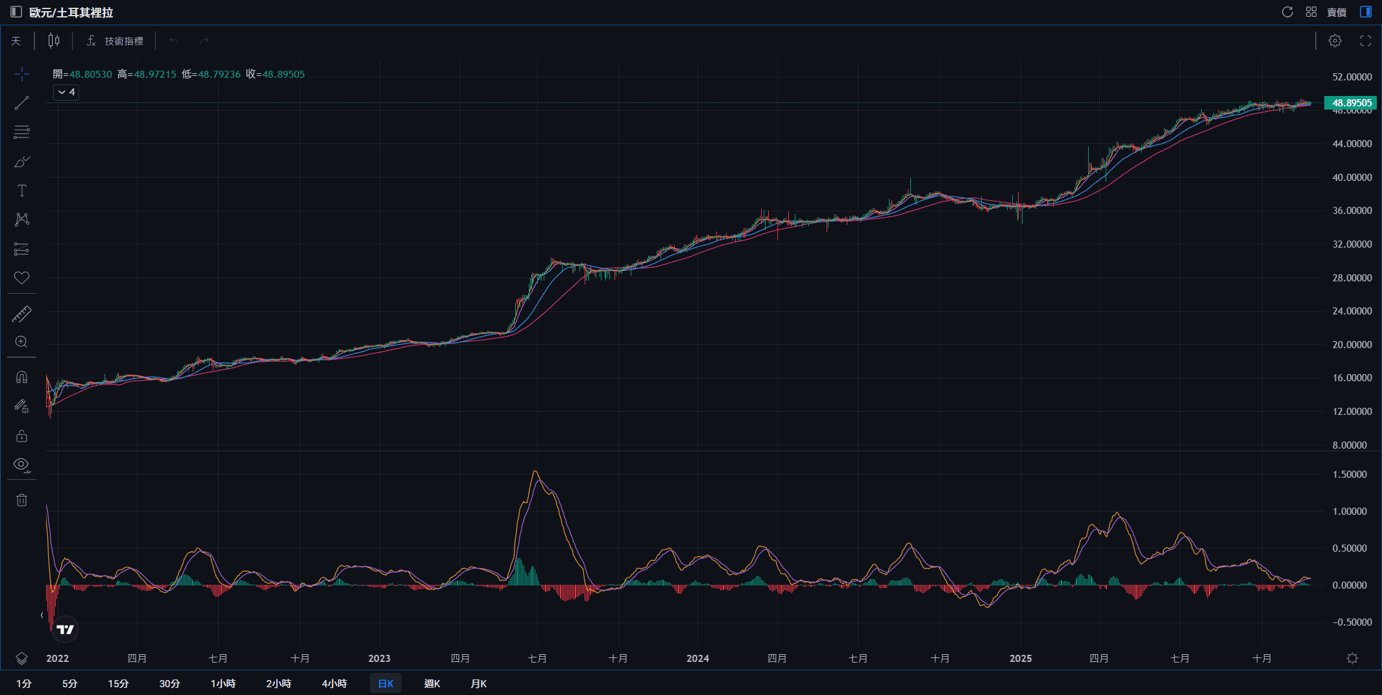Viewport: 1382px width, 695px height.
Task: Click the zoom in magnifier tool
Action: pyautogui.click(x=21, y=342)
